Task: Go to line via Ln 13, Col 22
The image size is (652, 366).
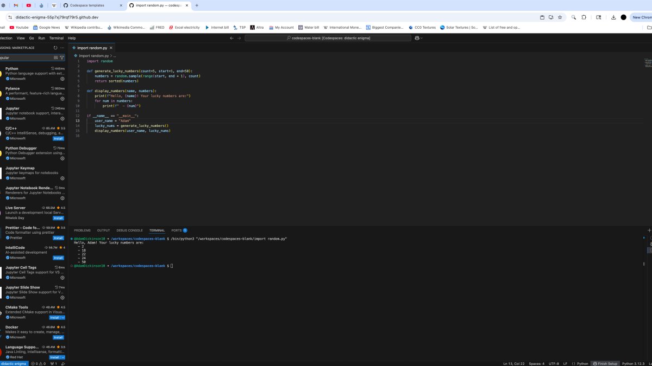Action: [x=513, y=363]
